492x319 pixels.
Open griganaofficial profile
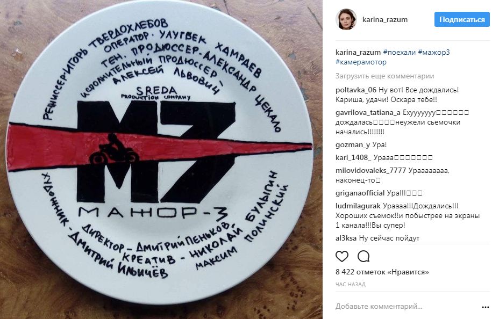pyautogui.click(x=360, y=193)
